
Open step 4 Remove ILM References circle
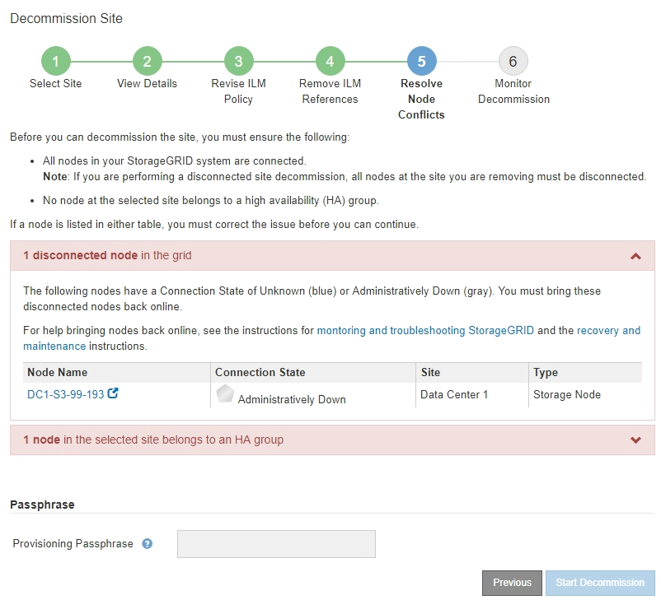tap(330, 62)
